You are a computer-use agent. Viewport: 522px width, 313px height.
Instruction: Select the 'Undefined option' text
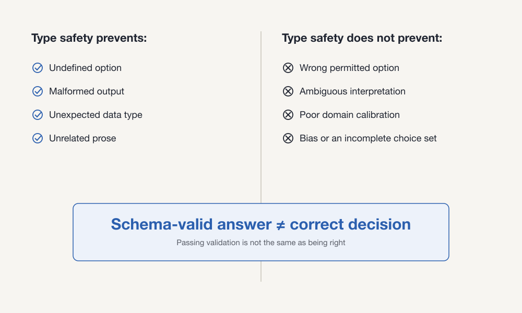[x=85, y=68]
